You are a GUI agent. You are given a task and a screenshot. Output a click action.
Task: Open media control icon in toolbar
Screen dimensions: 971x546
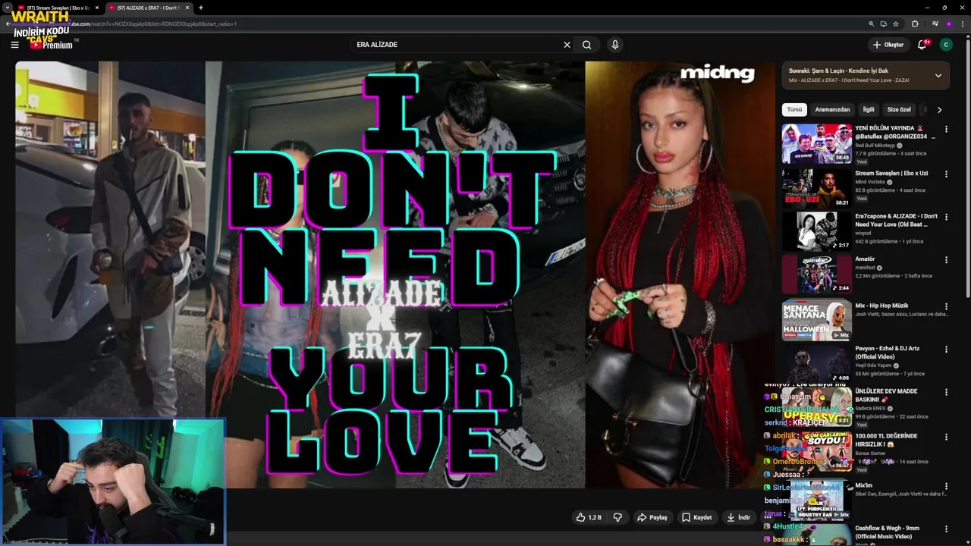(935, 24)
